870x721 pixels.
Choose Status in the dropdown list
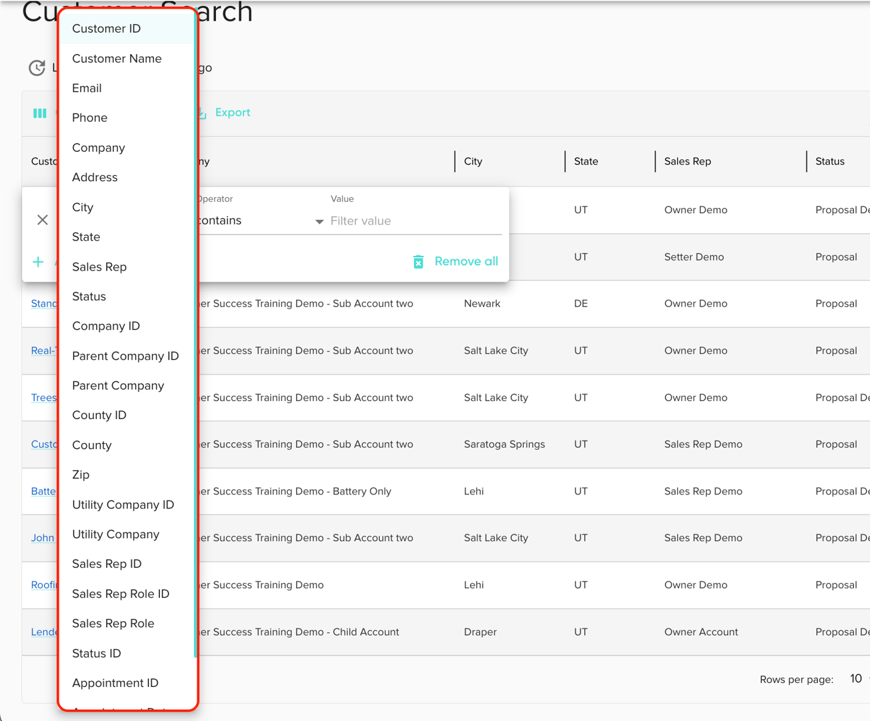point(128,297)
